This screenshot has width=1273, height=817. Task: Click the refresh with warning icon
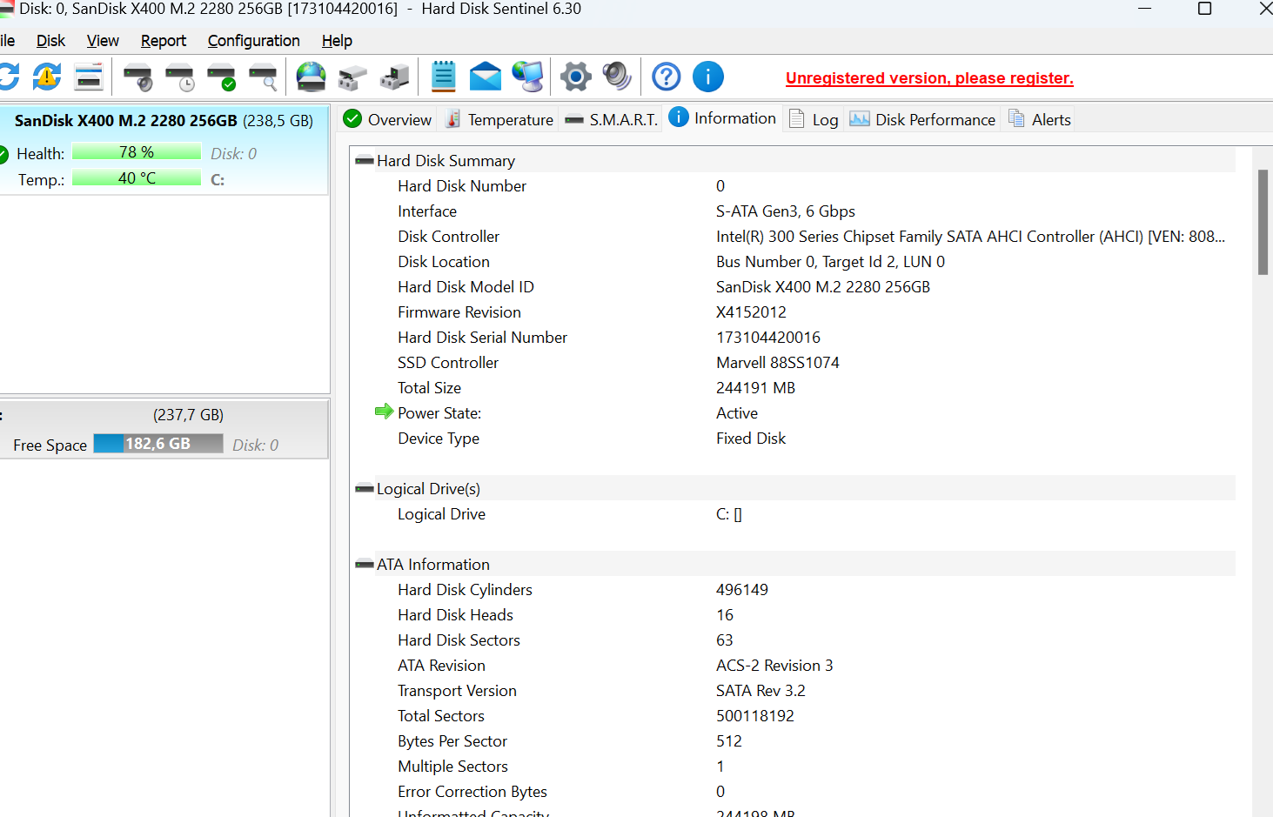47,77
